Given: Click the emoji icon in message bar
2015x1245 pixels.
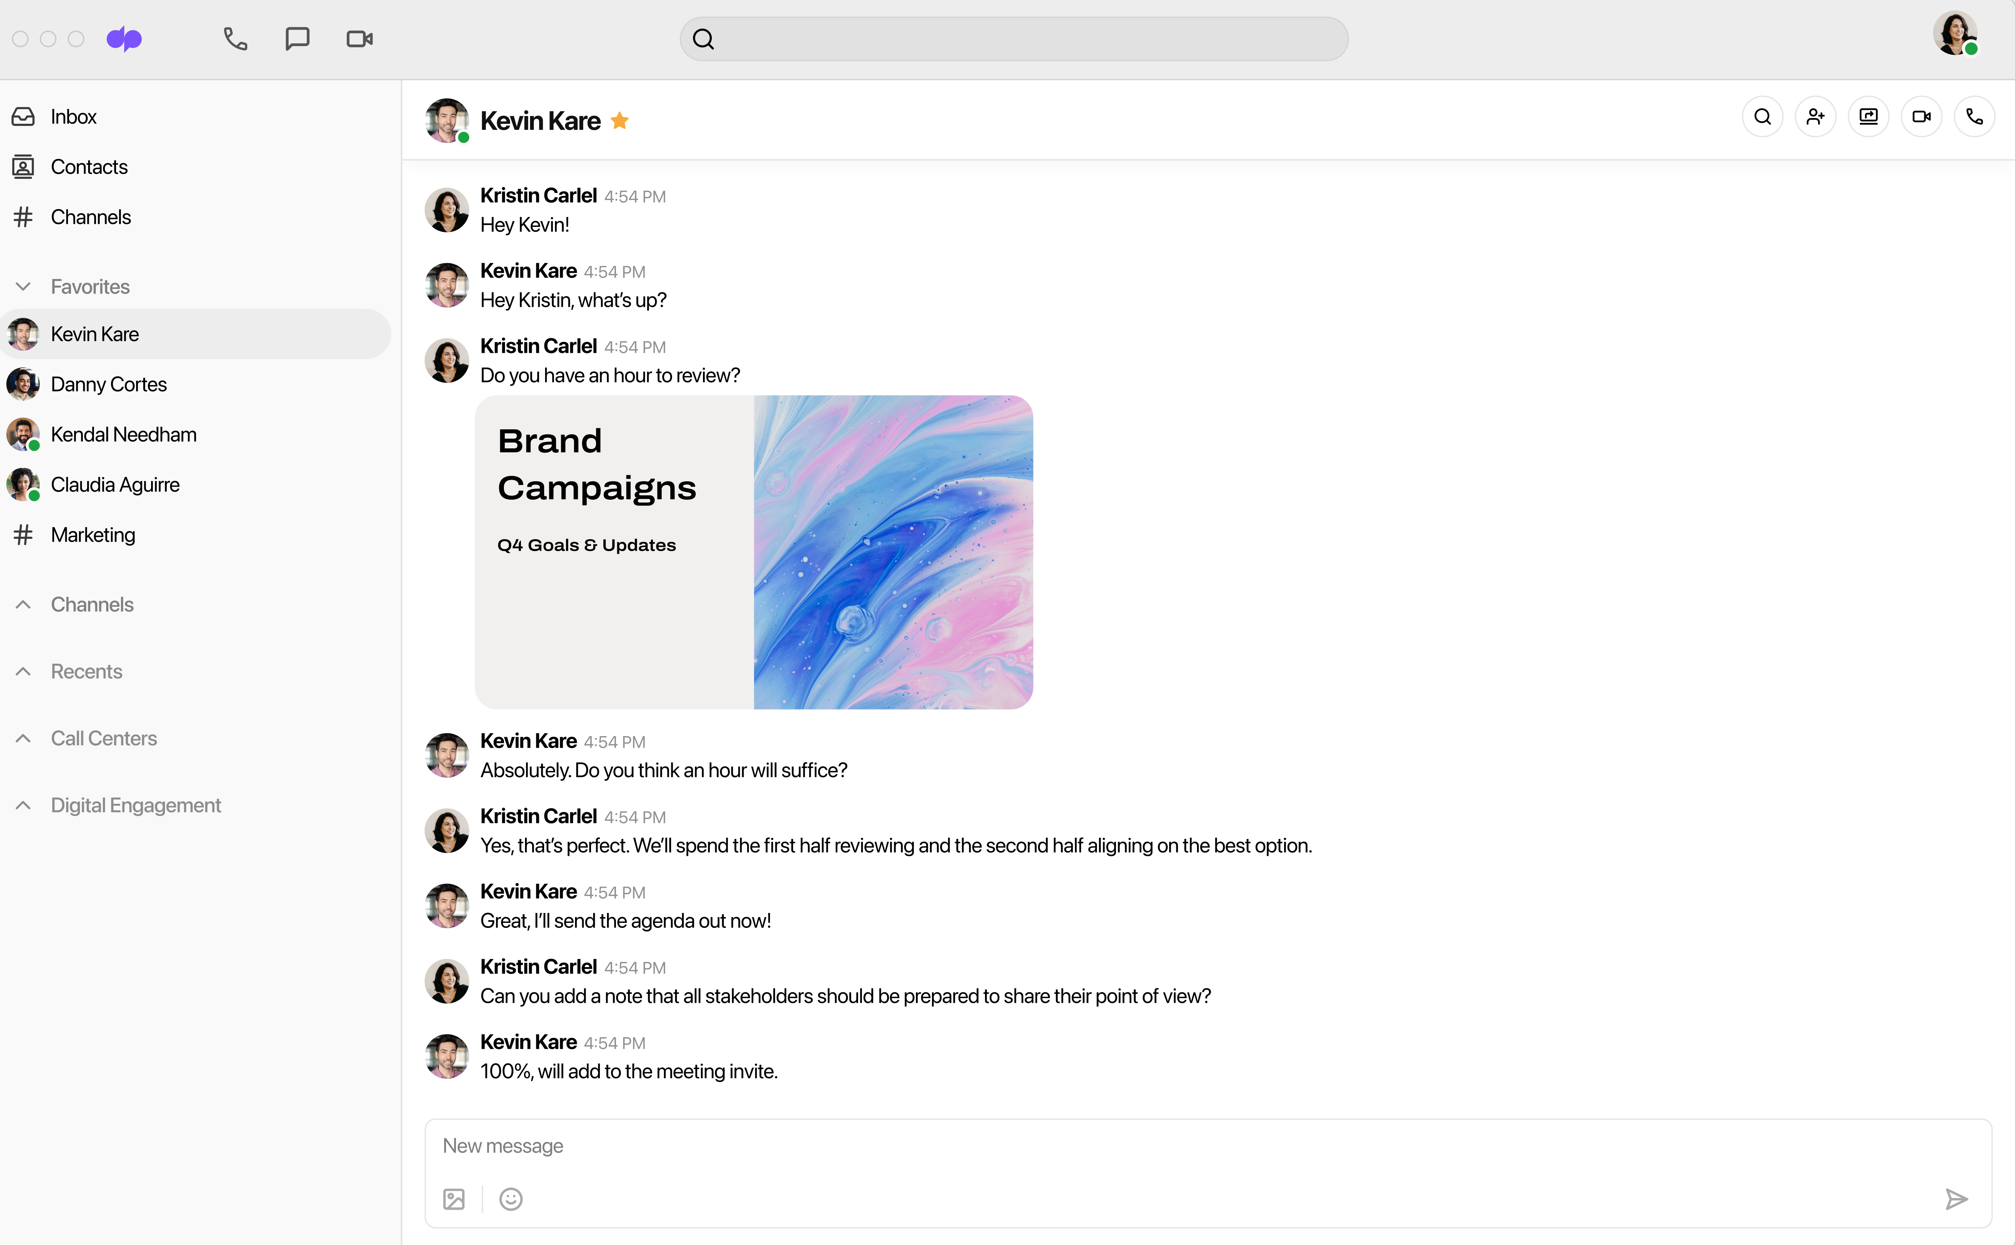Looking at the screenshot, I should coord(511,1199).
